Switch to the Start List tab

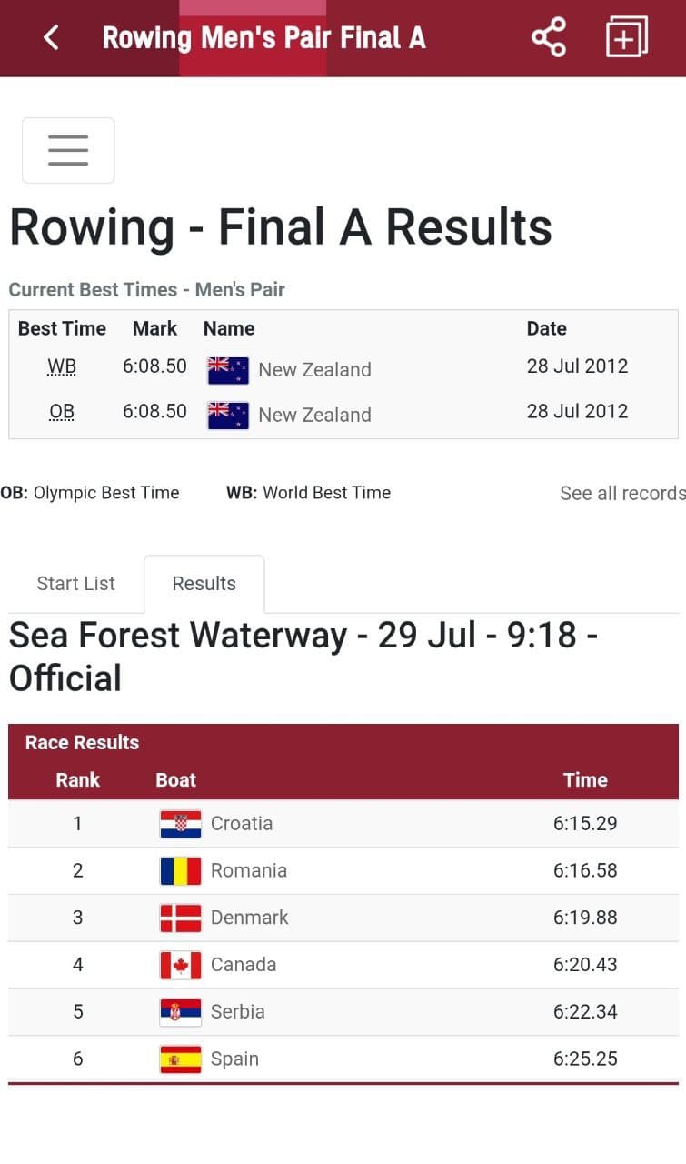76,584
